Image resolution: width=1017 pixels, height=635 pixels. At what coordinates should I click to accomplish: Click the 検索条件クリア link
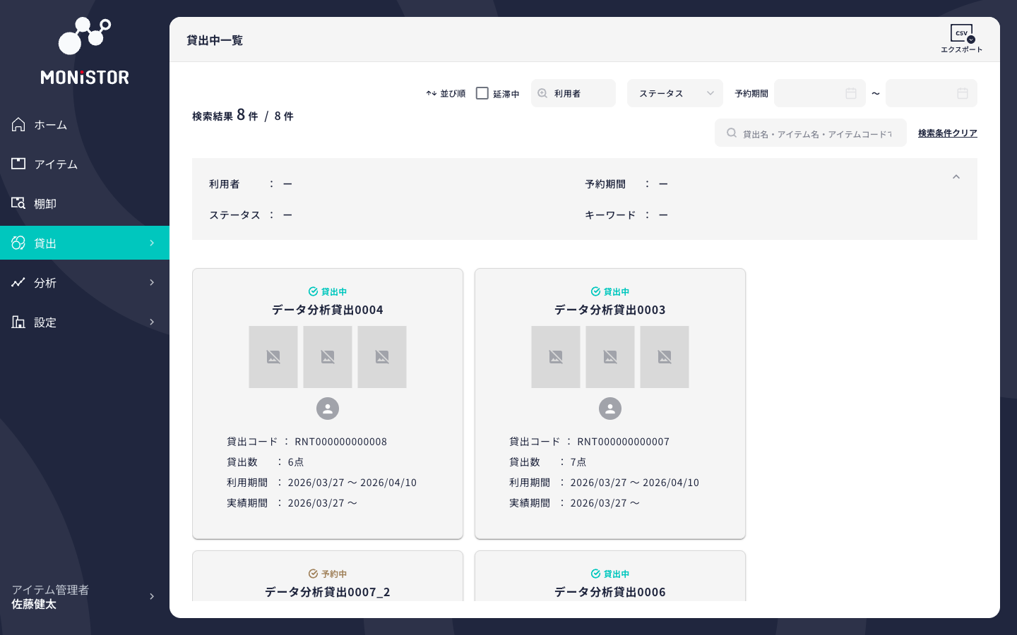coord(948,133)
